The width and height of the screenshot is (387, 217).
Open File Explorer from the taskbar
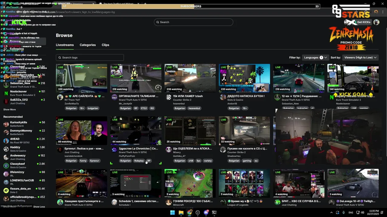pyautogui.click(x=181, y=212)
